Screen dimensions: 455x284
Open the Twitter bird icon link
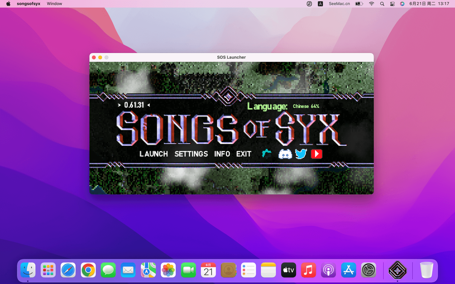click(301, 154)
